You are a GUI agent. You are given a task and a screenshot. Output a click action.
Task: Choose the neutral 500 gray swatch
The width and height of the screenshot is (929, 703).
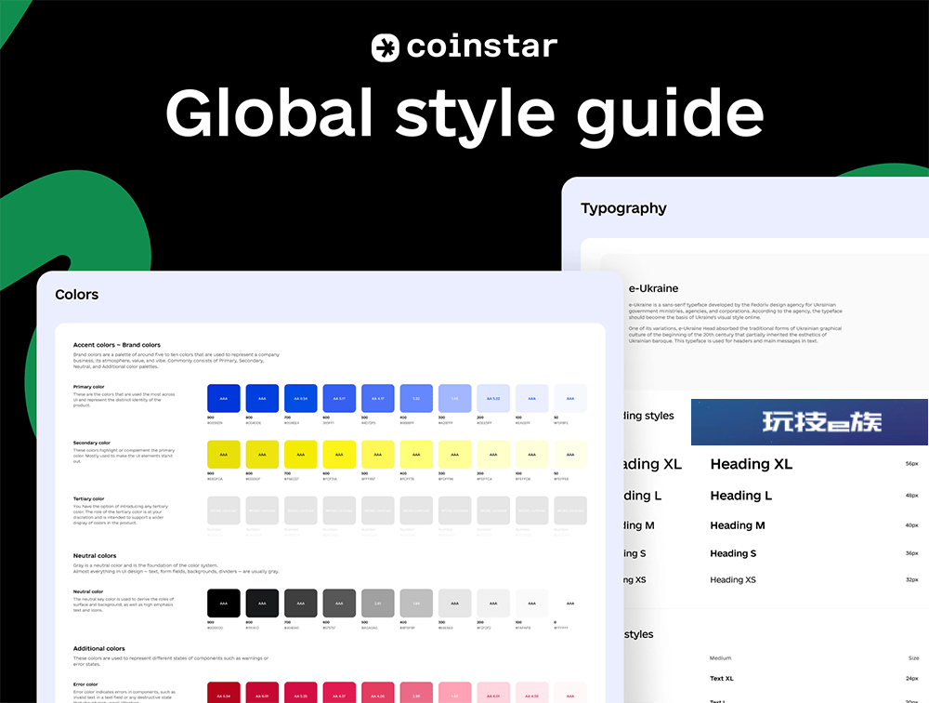click(377, 603)
